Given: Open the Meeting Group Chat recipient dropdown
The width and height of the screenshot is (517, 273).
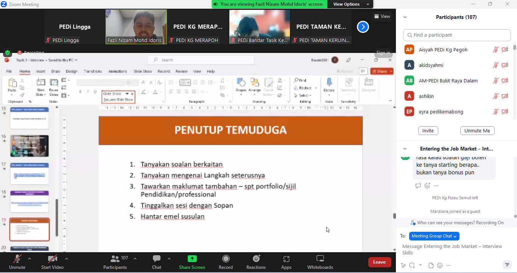Looking at the screenshot, I should tap(434, 236).
